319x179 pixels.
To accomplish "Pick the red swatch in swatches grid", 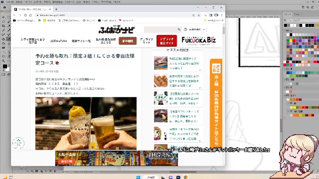I will 294,41.
